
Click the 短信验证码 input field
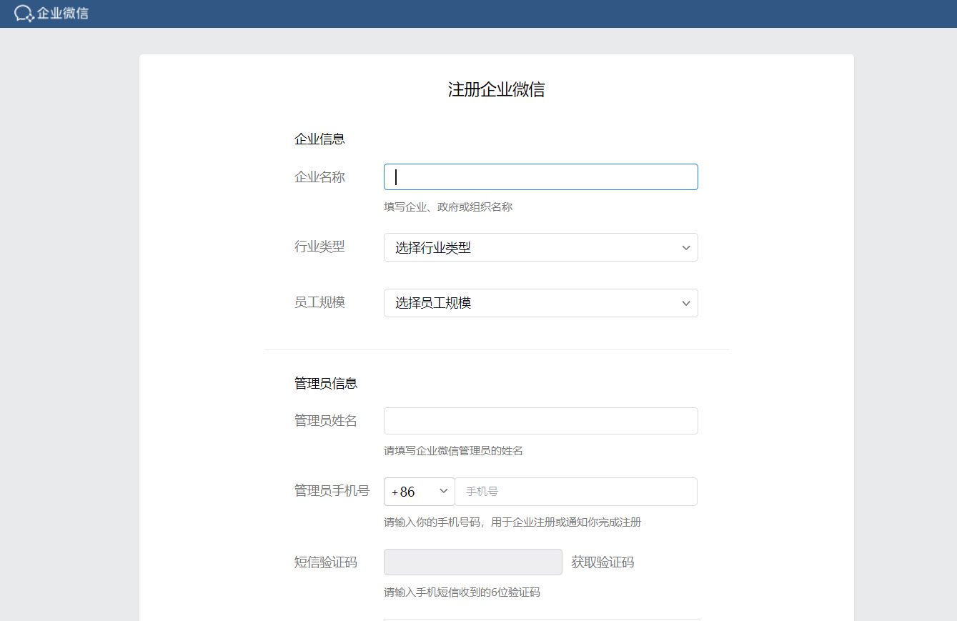[473, 562]
